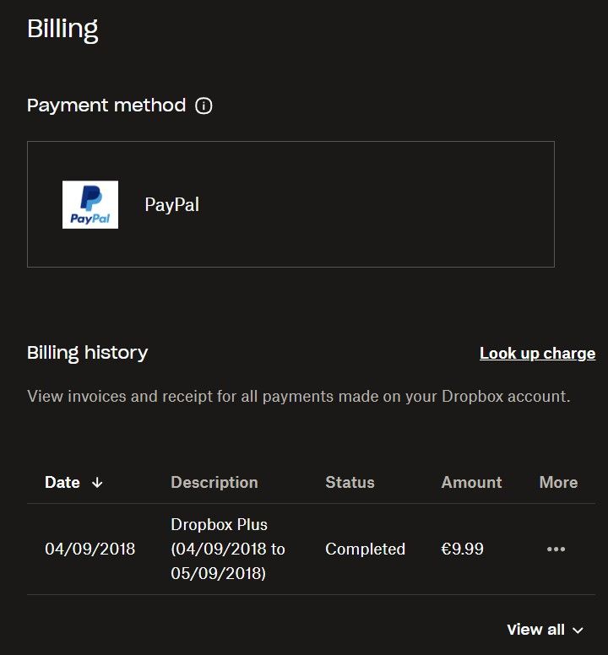Select the Status column header
This screenshot has height=655, width=608.
click(350, 483)
